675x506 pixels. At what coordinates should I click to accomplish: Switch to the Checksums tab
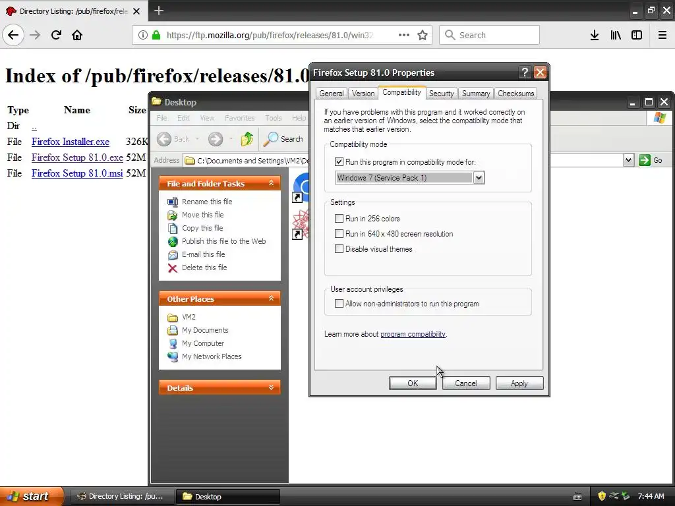(x=515, y=94)
